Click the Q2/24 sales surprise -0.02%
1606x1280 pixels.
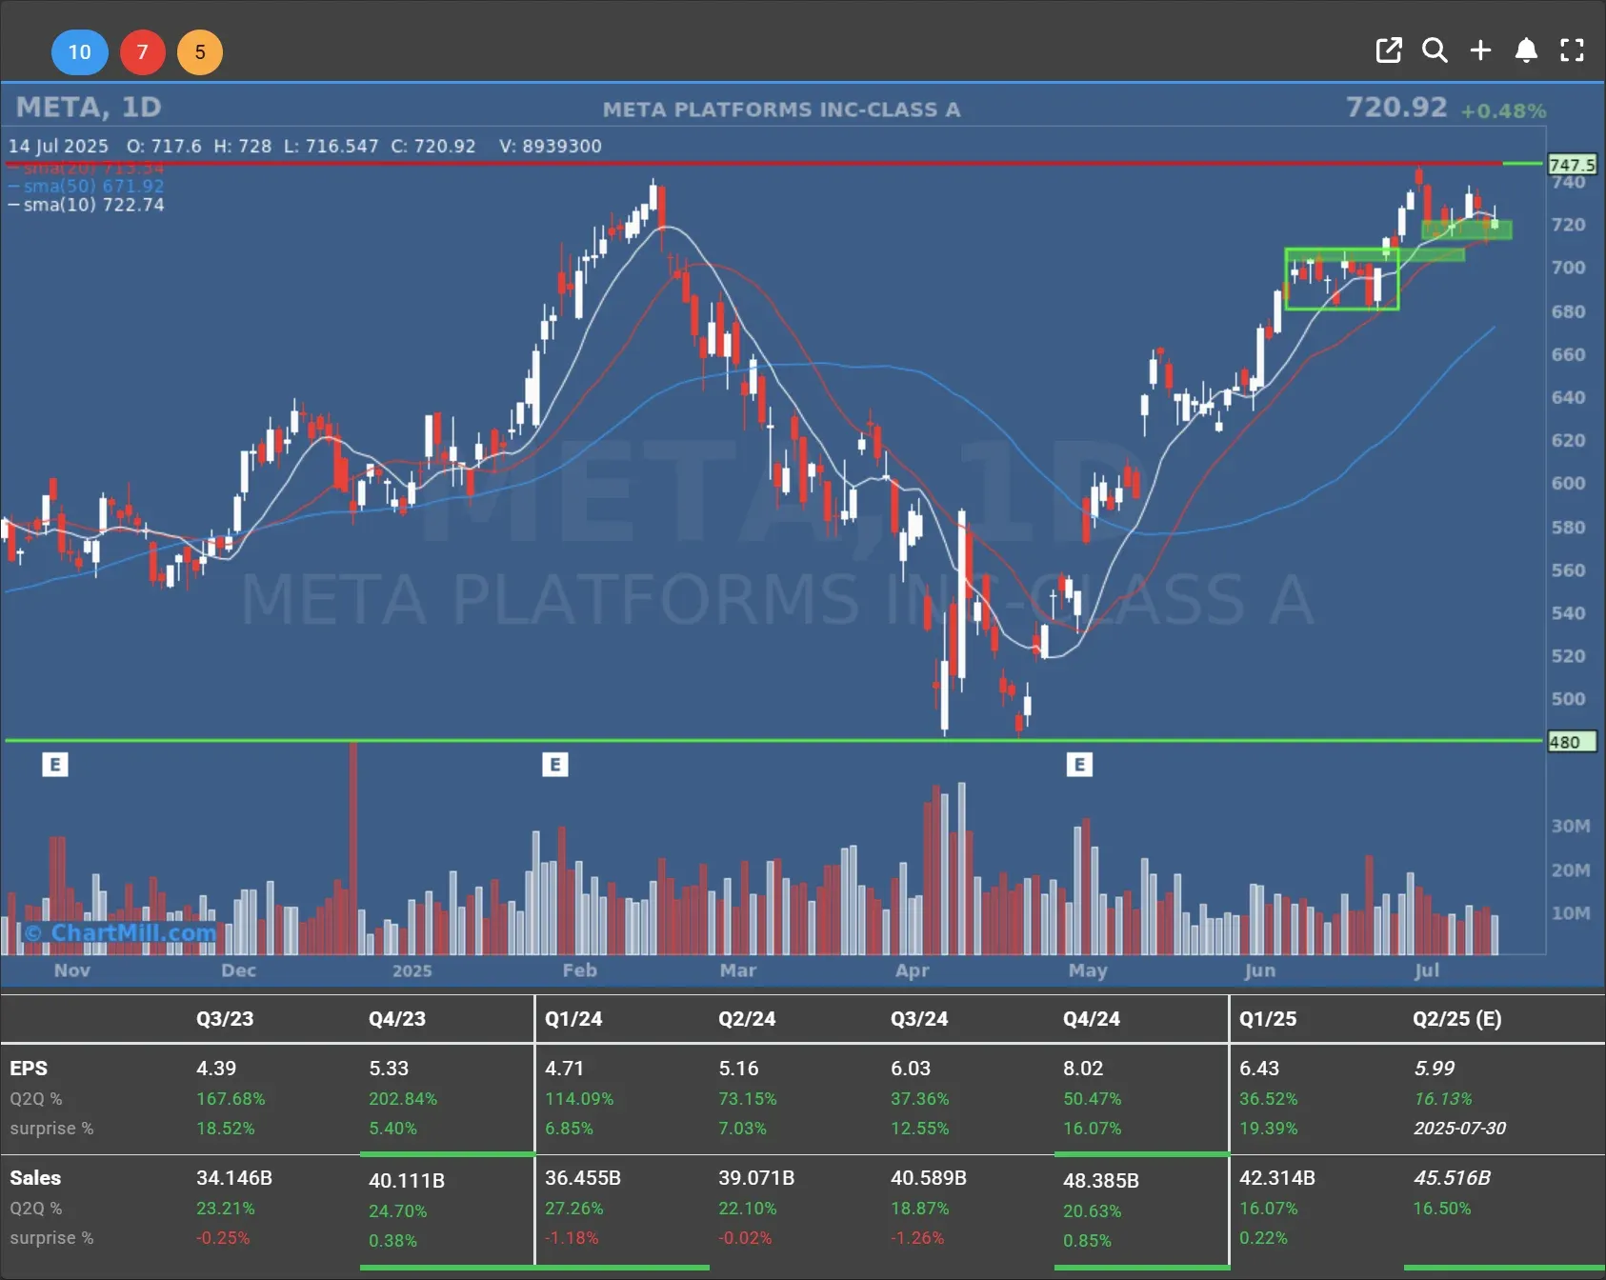pyautogui.click(x=745, y=1238)
